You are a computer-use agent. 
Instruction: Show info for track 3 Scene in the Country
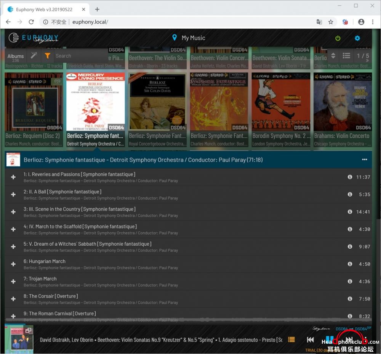tap(350, 212)
